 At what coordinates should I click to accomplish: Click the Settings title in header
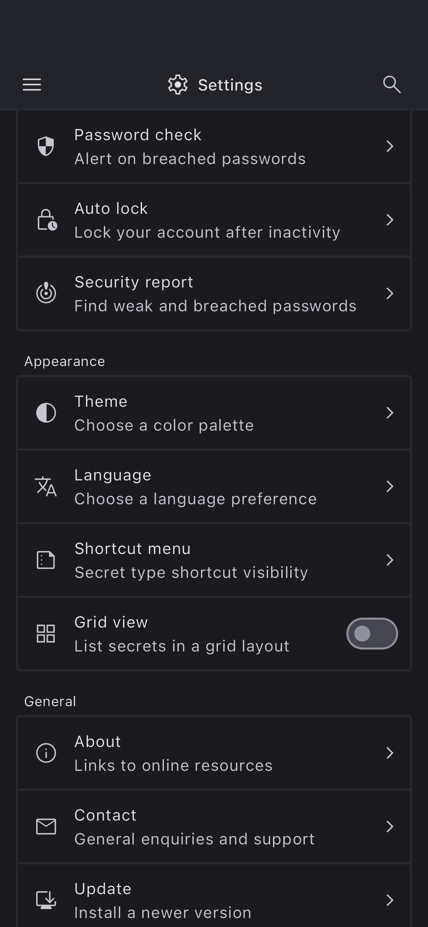[230, 85]
